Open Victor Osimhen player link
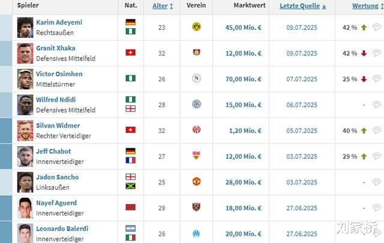 pyautogui.click(x=59, y=74)
